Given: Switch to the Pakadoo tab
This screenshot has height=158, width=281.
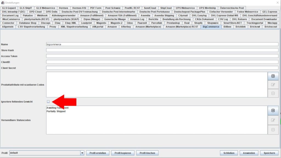Looking at the screenshot, I should [x=28, y=15].
